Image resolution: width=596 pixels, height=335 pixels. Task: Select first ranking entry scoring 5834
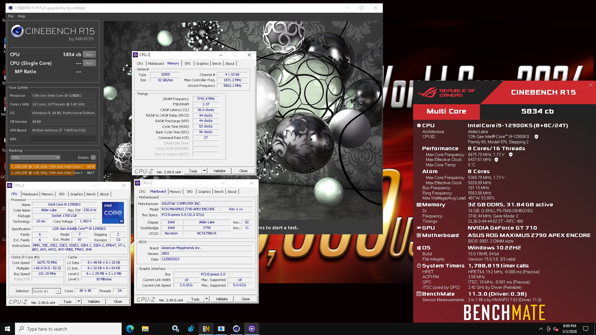[x=53, y=167]
